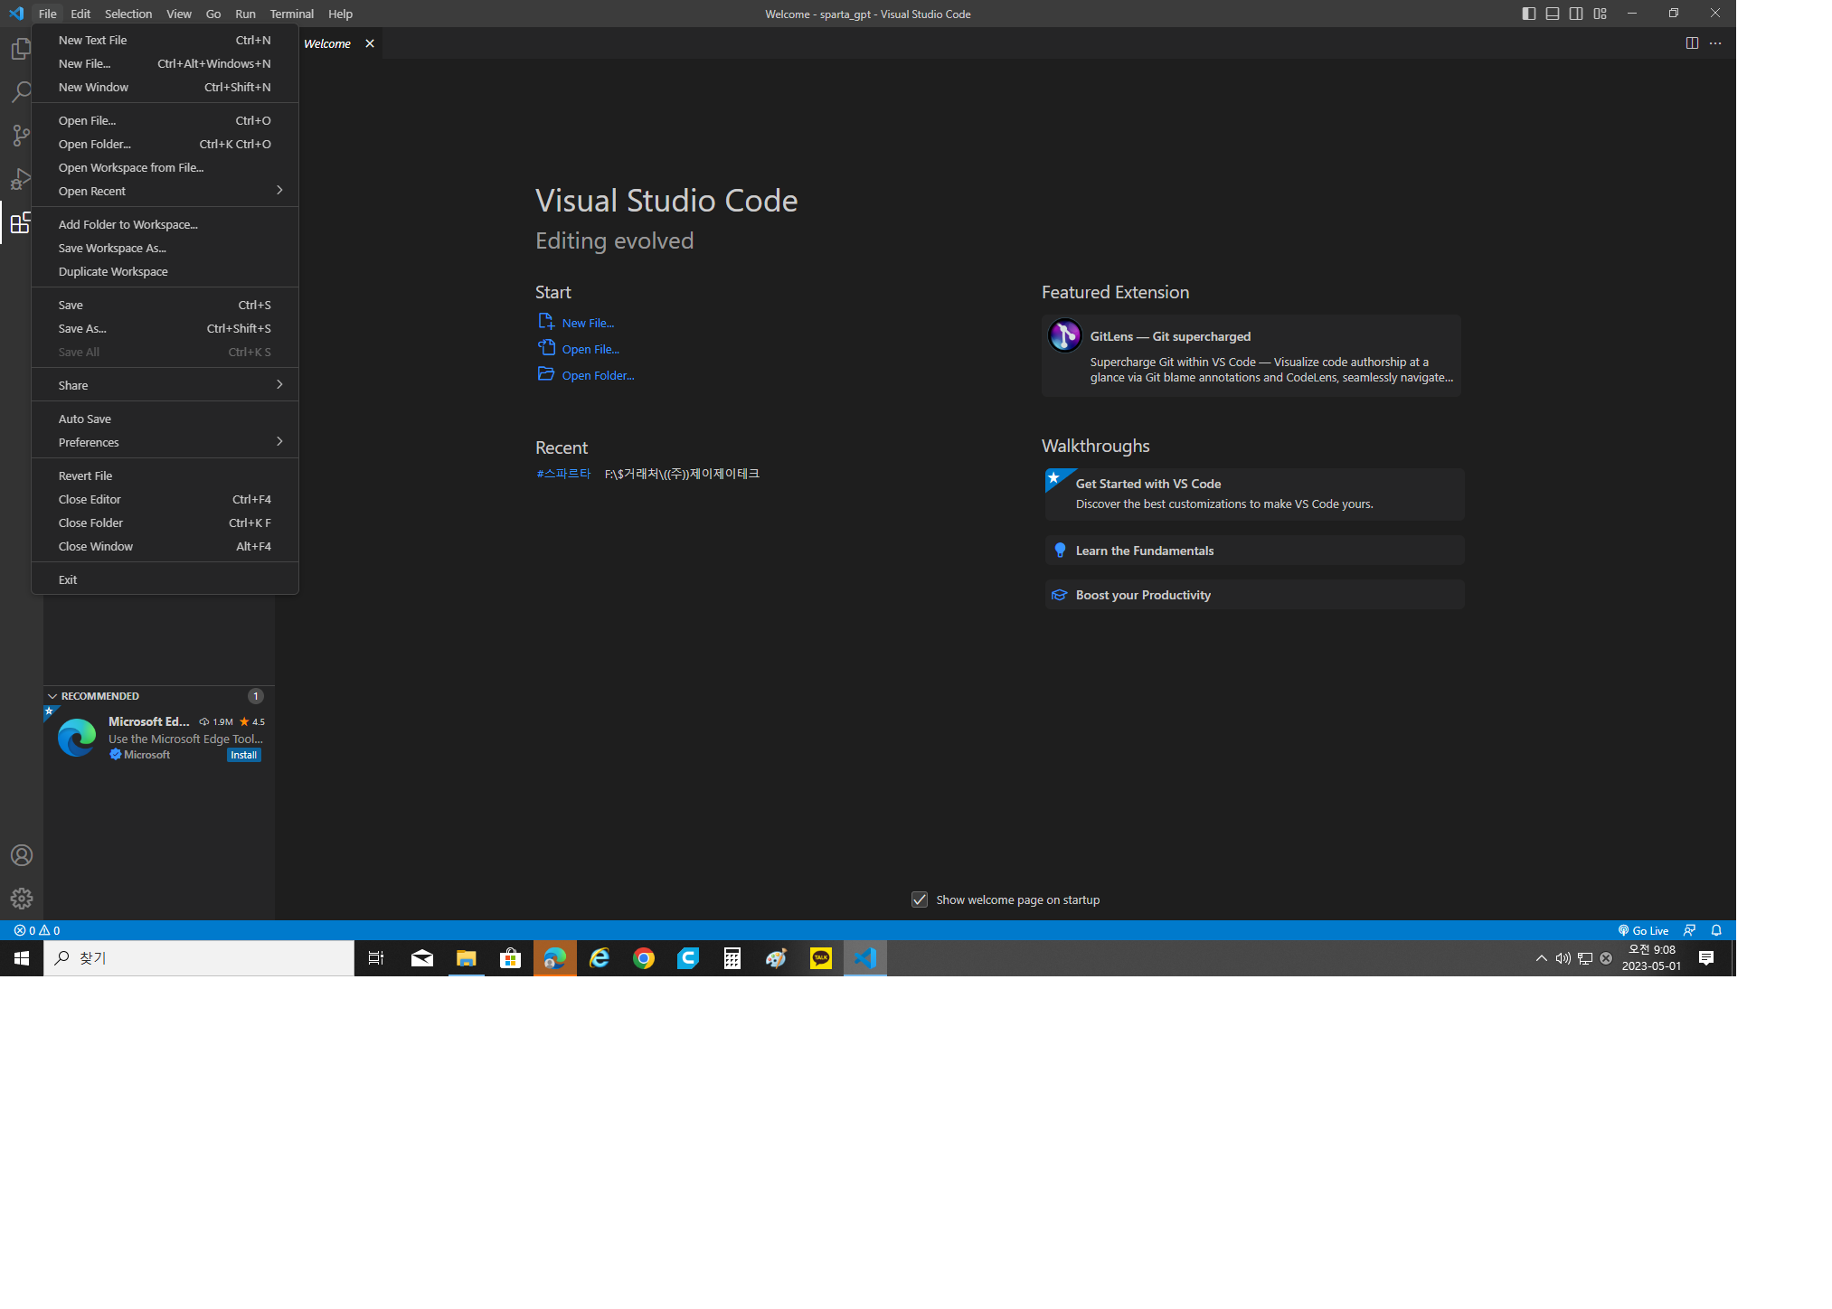Image resolution: width=1832 pixels, height=1309 pixels.
Task: Open Boost your Productivity walkthrough
Action: click(1254, 595)
